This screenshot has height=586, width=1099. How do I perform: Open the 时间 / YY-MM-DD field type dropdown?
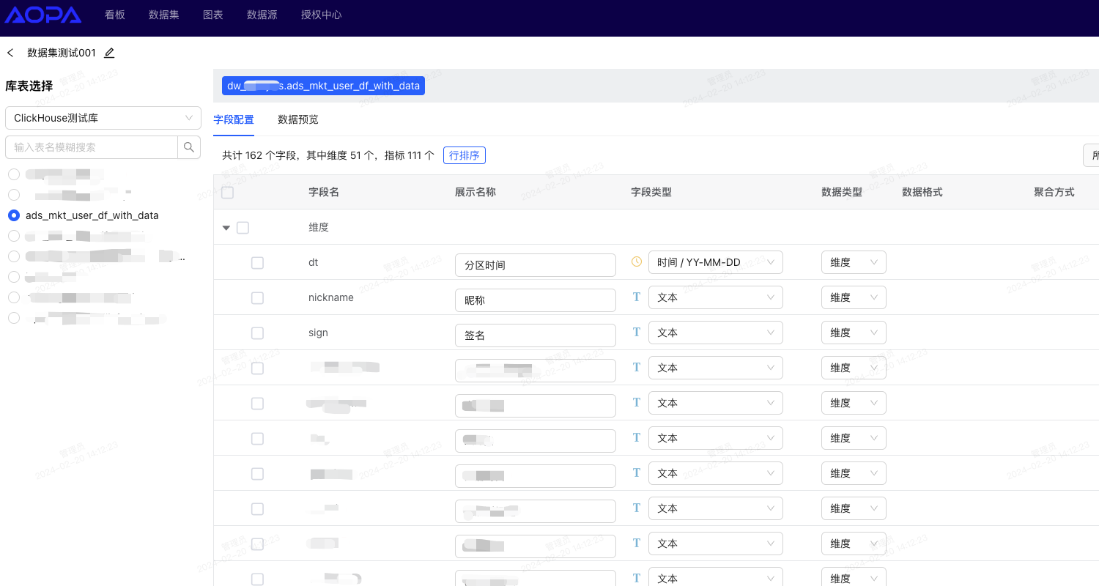pyautogui.click(x=716, y=262)
